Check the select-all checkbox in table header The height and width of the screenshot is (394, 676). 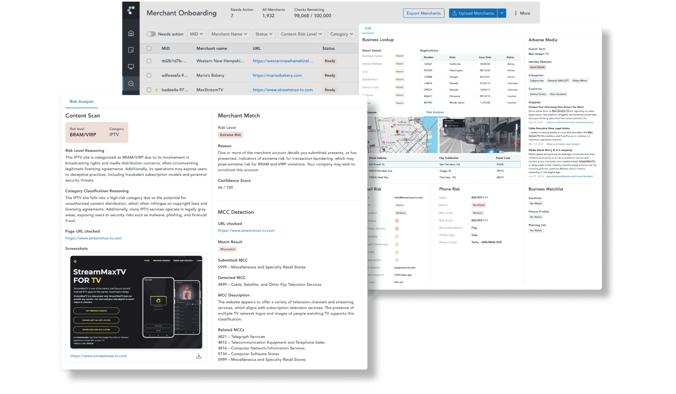tap(149, 48)
